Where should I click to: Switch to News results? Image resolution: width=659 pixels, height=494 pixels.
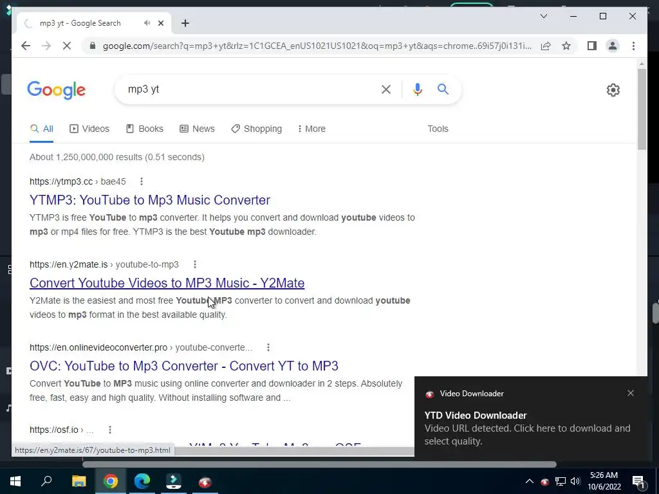(x=197, y=129)
